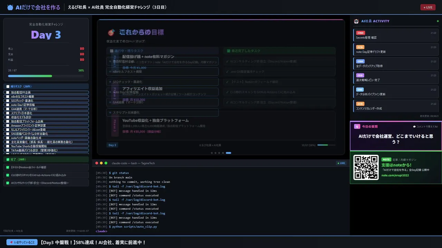Click the bottom ticker Day3 中盤戦 headline
This screenshot has width=442, height=248.
tap(93, 242)
